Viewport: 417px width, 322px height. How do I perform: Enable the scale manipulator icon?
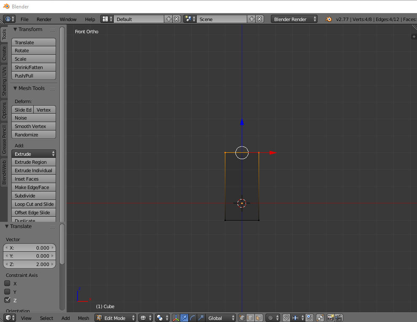click(x=201, y=318)
